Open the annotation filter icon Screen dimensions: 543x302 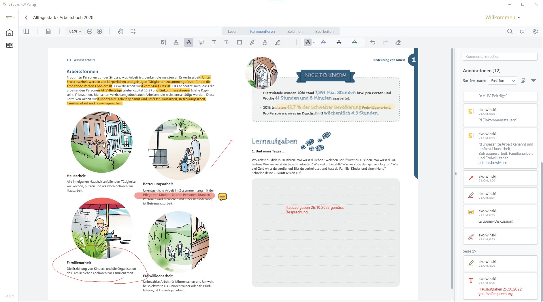click(x=533, y=81)
